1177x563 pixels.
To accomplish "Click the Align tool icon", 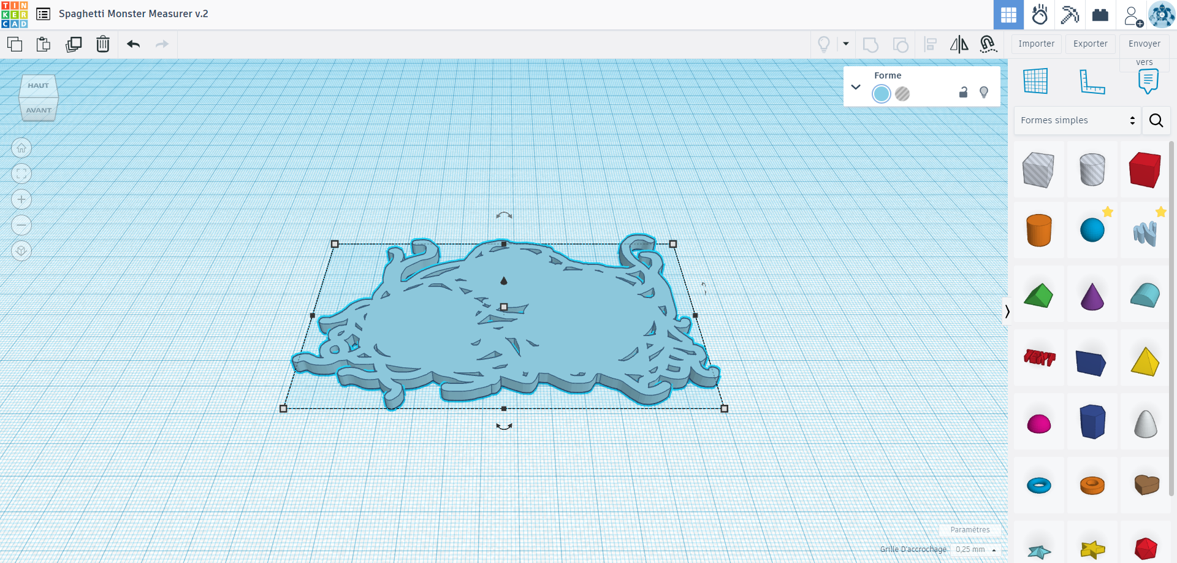I will tap(931, 44).
